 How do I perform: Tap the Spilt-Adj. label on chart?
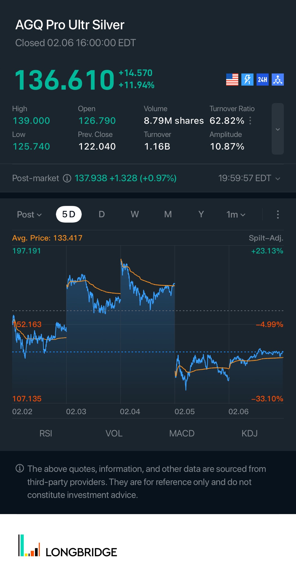[266, 238]
